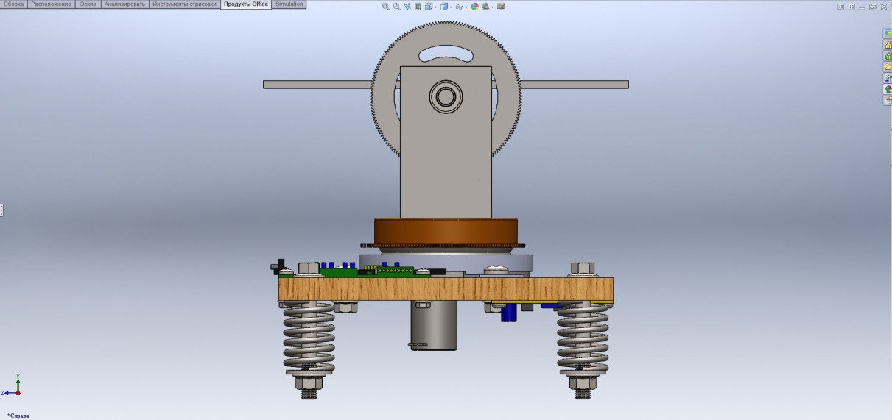
Task: Select the left coil spring
Action: pyautogui.click(x=309, y=337)
